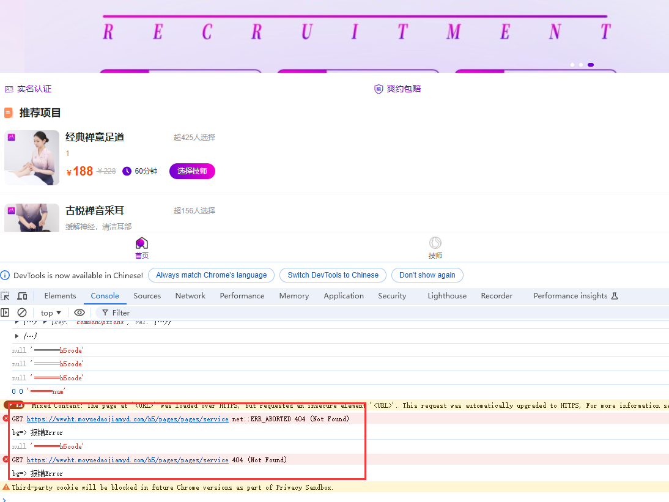The width and height of the screenshot is (669, 502).
Task: Open the top context dropdown
Action: (x=51, y=312)
